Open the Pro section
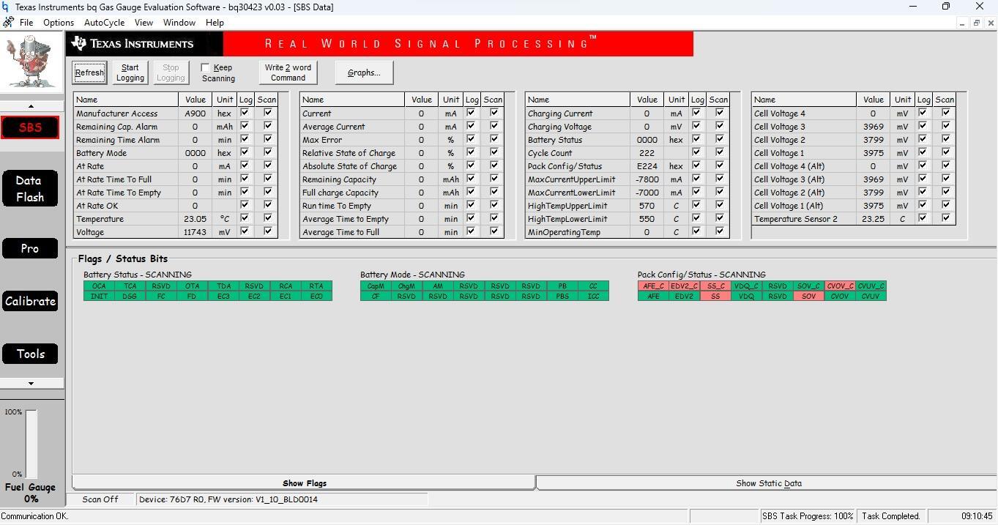998x525 pixels. tap(30, 248)
